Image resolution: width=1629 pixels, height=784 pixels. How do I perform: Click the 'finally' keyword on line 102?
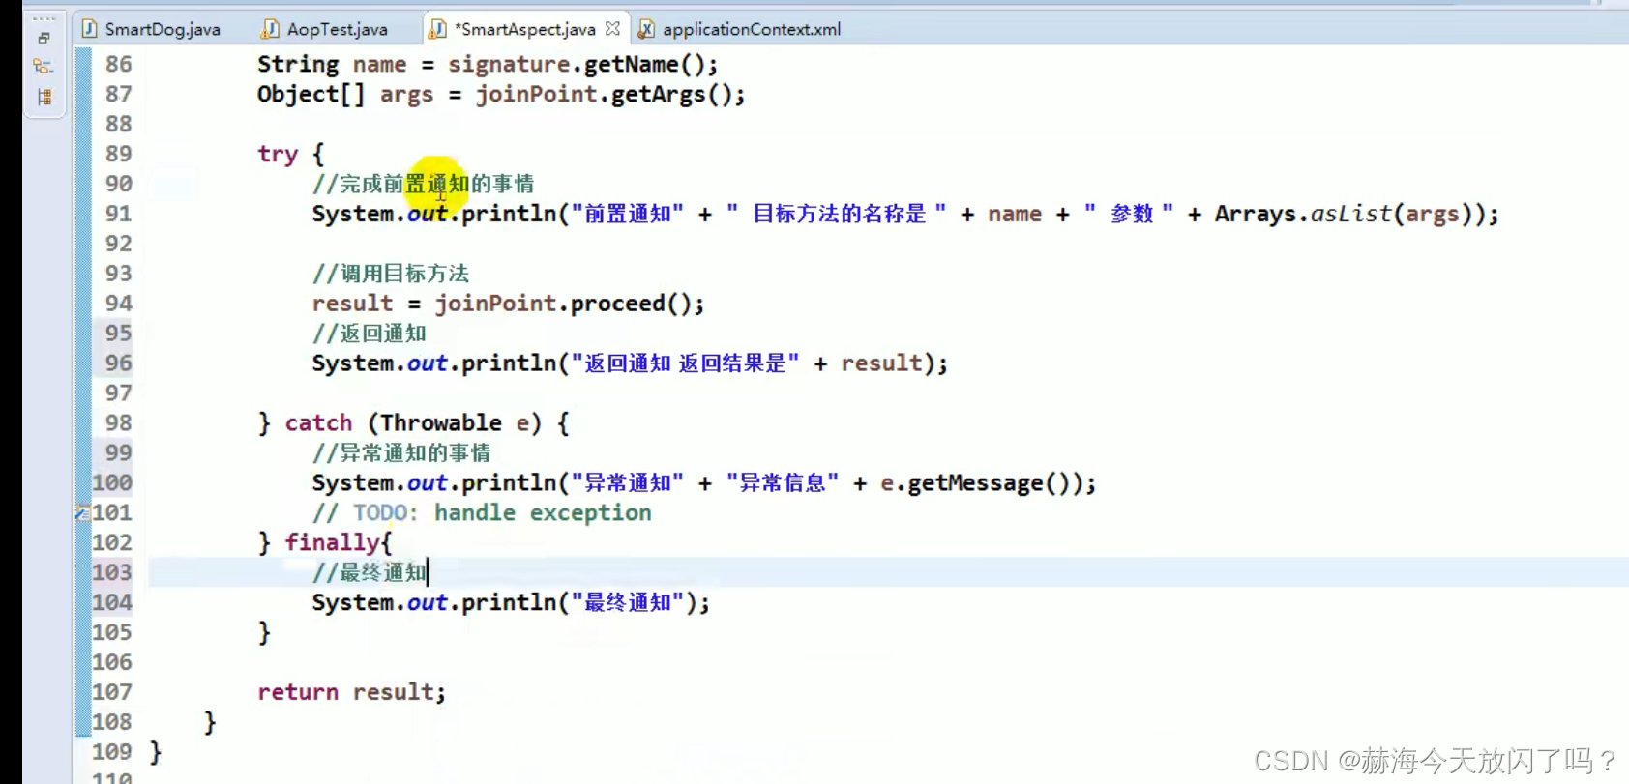click(x=332, y=542)
